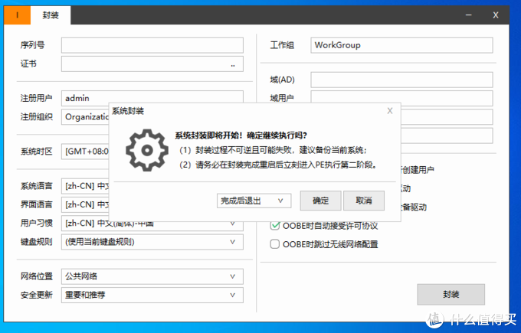The image size is (521, 333).
Task: Click the 封装 button at bottom right
Action: pyautogui.click(x=451, y=294)
